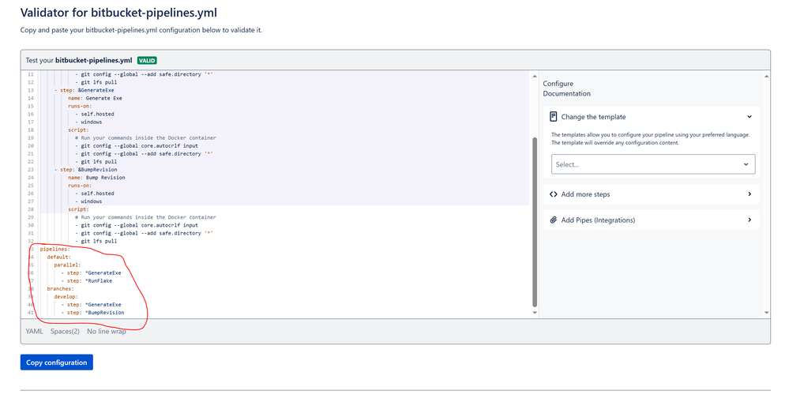Click the 'name: Bump Revision' line

tap(96, 178)
